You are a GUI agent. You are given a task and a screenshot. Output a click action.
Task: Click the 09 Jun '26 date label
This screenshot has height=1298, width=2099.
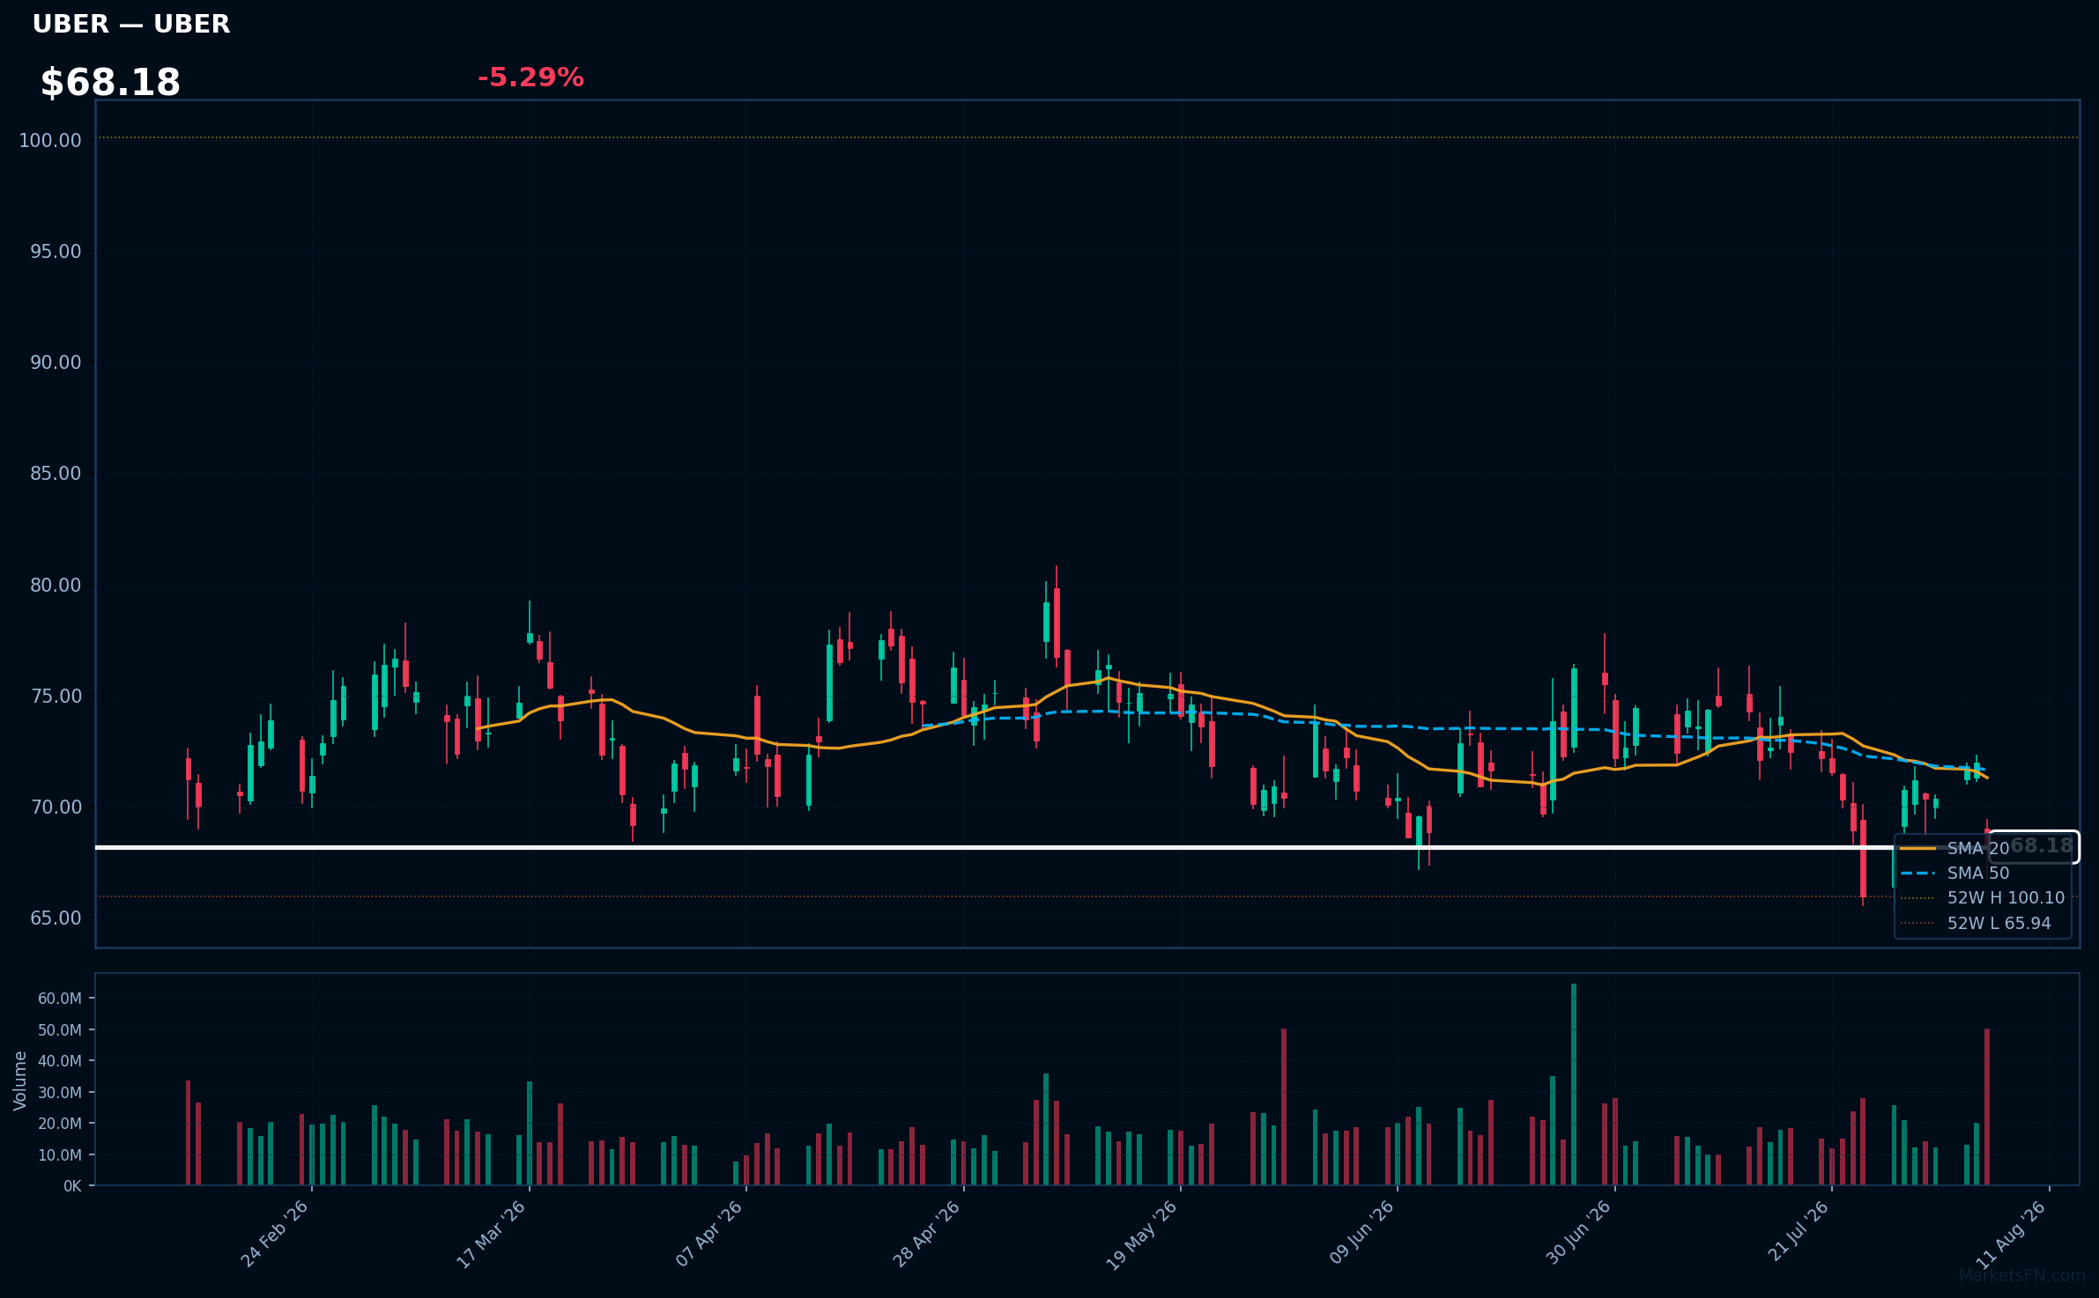click(1361, 1234)
